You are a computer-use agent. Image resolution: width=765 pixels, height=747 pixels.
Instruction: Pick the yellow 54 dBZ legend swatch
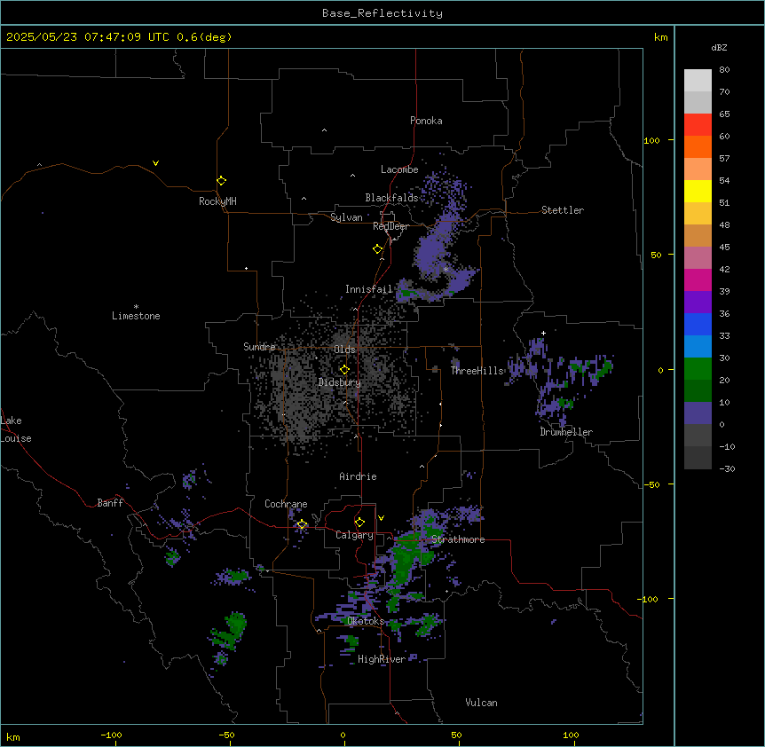[x=698, y=191]
